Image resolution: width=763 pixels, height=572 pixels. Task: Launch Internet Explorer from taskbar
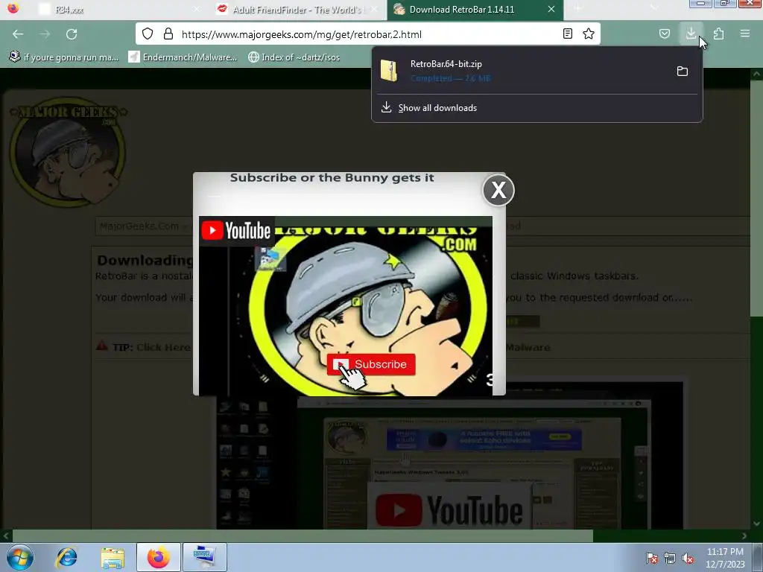pos(66,557)
